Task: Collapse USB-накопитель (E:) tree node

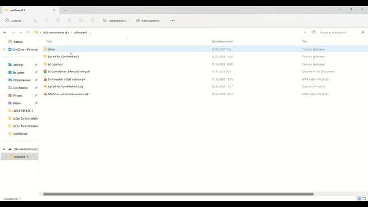Action: 4,149
